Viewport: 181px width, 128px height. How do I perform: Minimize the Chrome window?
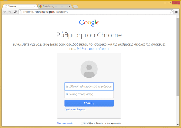[x=165, y=3]
